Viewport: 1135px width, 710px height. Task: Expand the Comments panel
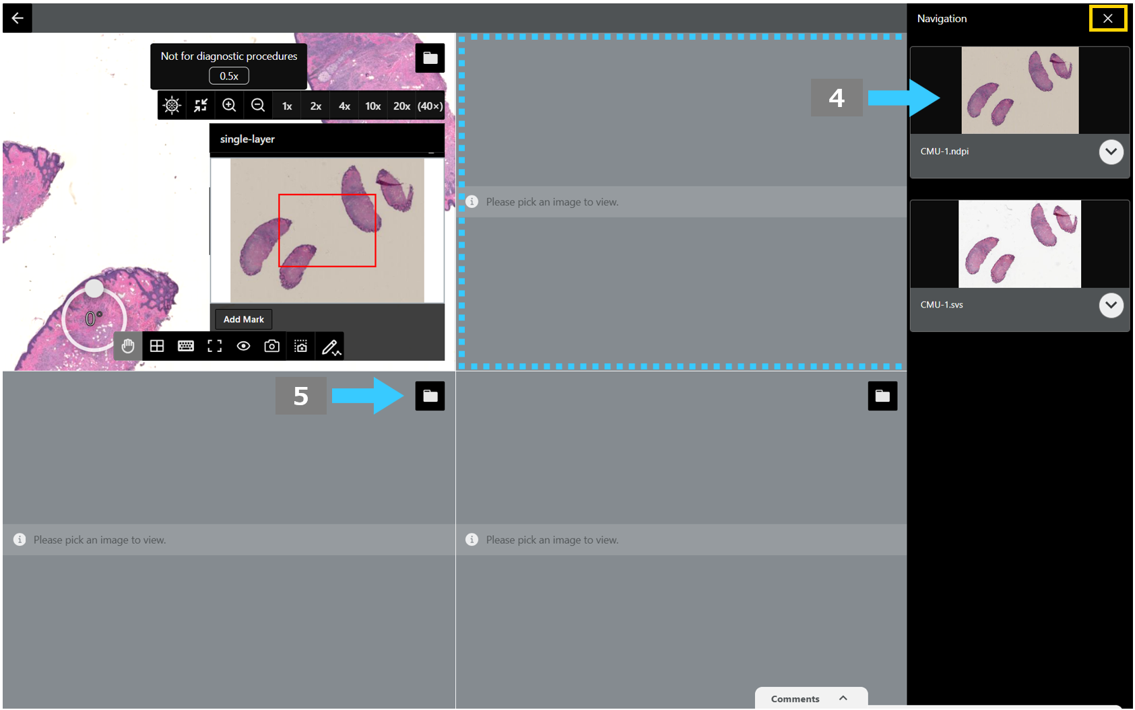point(811,699)
